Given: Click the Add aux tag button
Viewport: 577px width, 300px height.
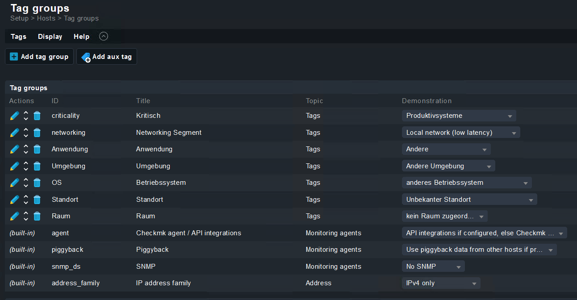Looking at the screenshot, I should tap(107, 57).
